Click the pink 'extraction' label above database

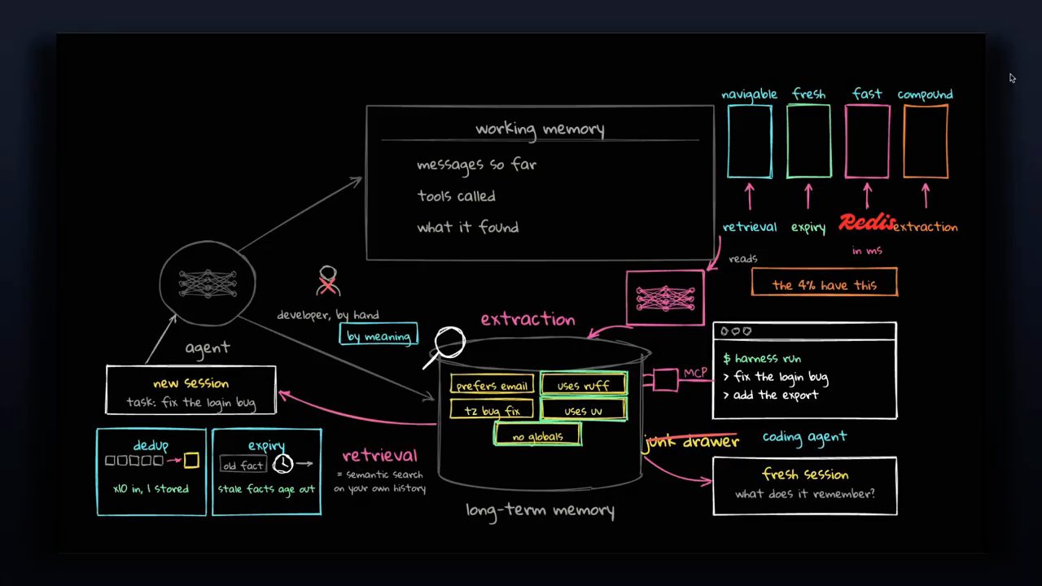528,319
